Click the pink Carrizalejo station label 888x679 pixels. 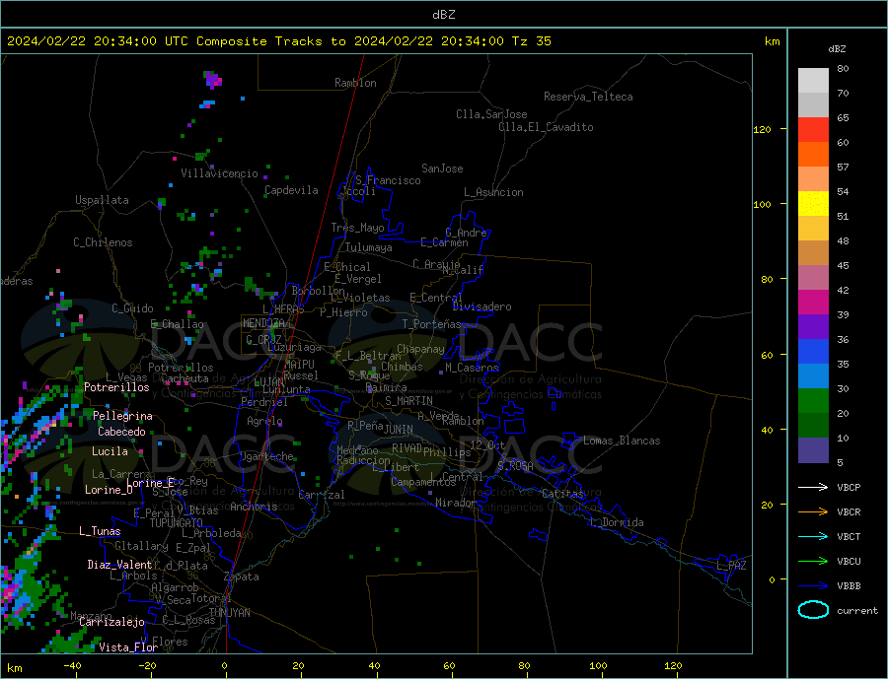[x=111, y=623]
